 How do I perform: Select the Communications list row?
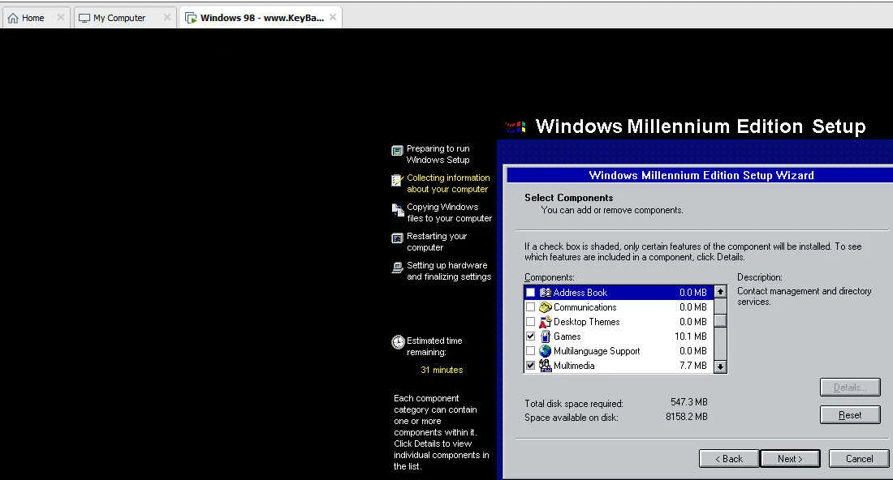(x=619, y=307)
